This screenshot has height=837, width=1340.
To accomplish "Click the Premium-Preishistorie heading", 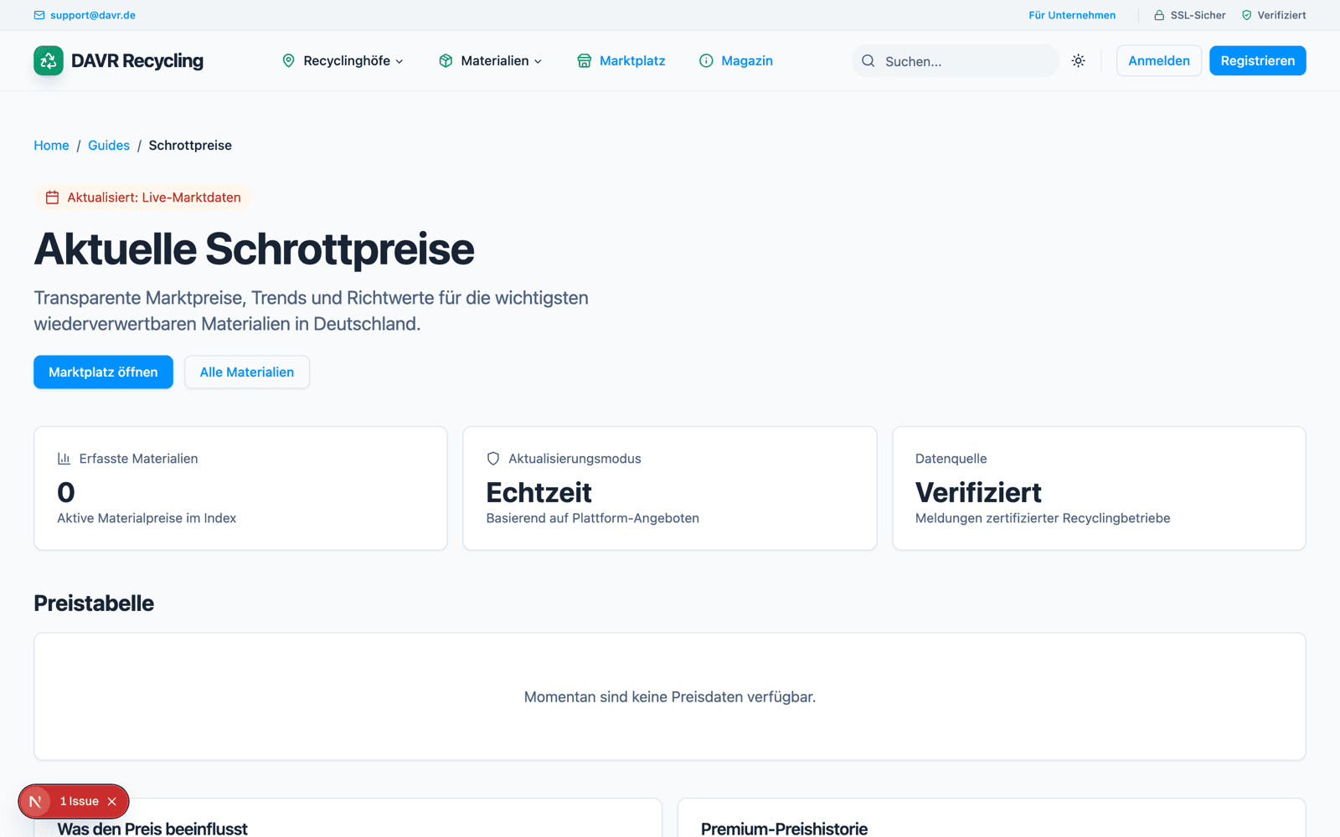I will [x=784, y=829].
